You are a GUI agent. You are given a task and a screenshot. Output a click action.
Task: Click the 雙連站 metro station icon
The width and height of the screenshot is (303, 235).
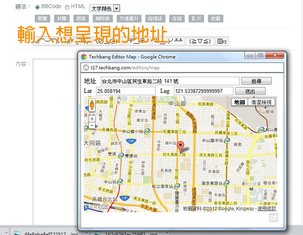pyautogui.click(x=121, y=155)
